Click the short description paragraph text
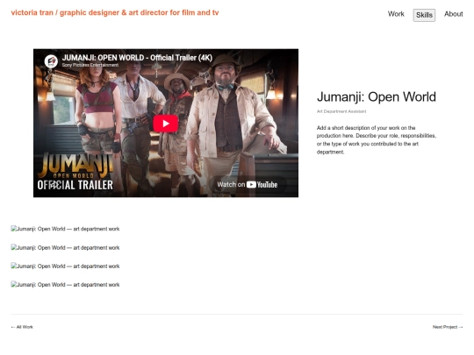 377,139
